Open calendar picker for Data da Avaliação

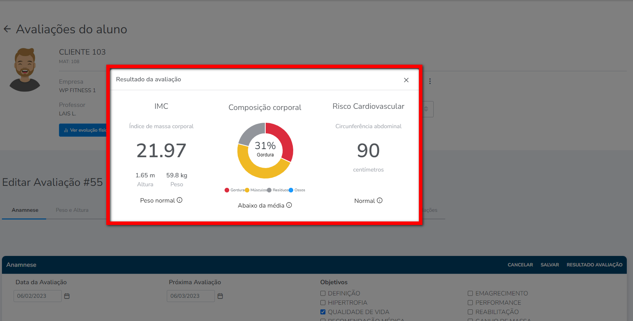pyautogui.click(x=67, y=296)
